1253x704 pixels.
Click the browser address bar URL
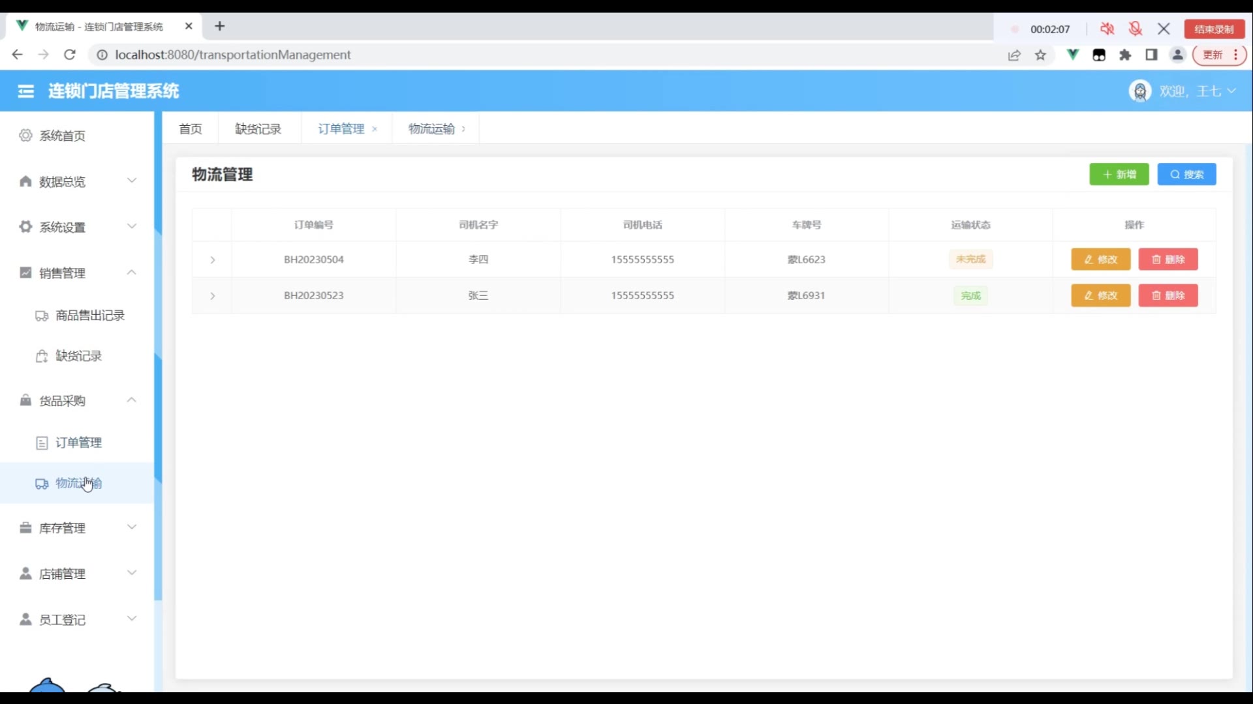(233, 55)
